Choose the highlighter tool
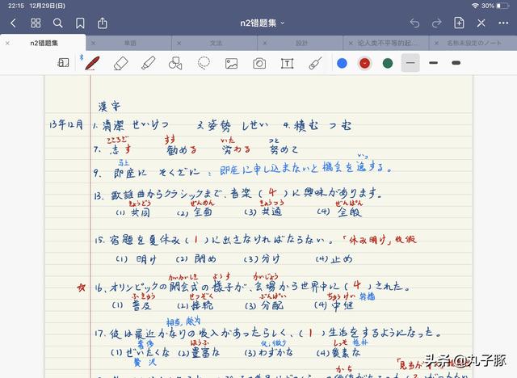 [x=148, y=63]
